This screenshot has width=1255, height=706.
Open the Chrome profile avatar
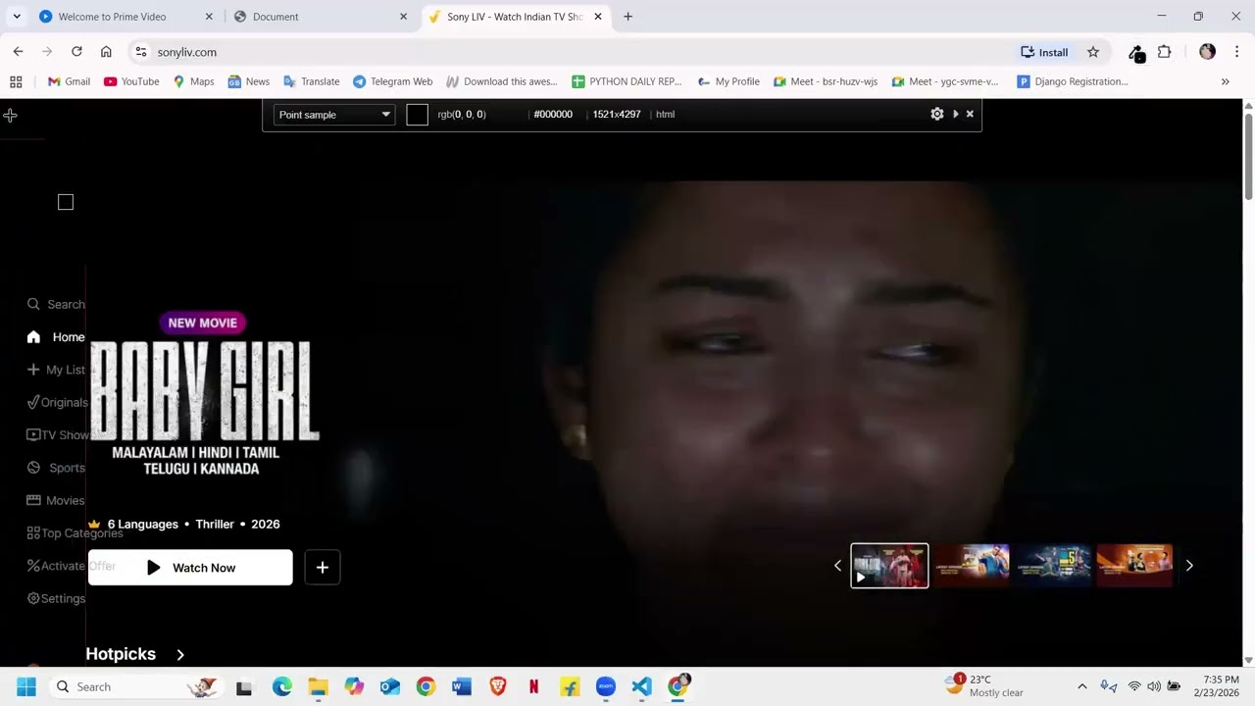[x=1207, y=52]
